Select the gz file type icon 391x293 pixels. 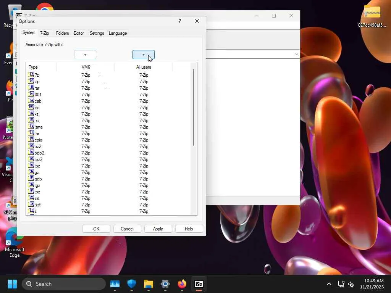pos(31,172)
